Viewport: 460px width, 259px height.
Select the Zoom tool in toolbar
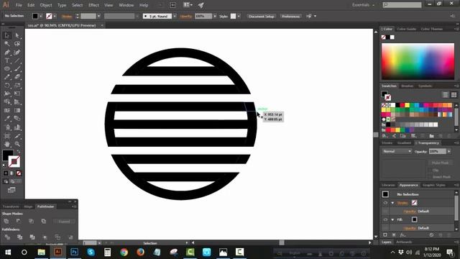click(17, 144)
